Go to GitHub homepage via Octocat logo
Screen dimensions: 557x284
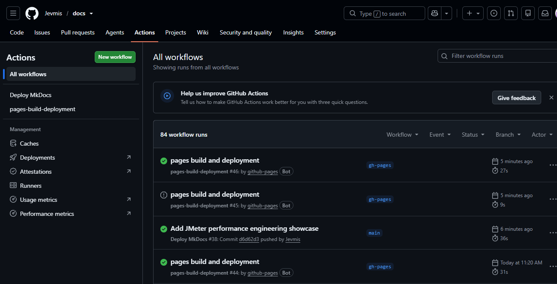(x=32, y=13)
